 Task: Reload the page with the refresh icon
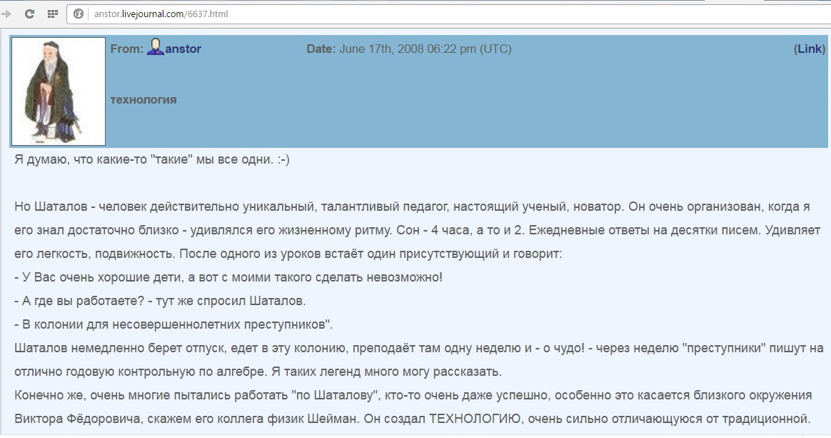click(x=29, y=14)
